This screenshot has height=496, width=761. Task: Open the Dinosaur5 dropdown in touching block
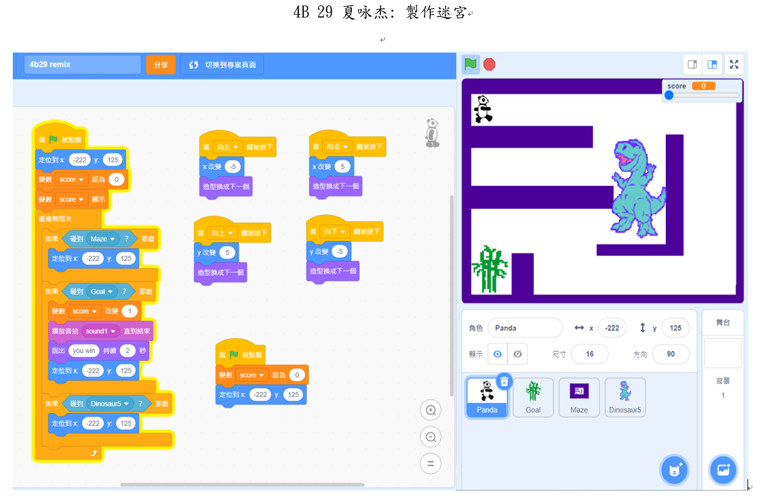(110, 404)
